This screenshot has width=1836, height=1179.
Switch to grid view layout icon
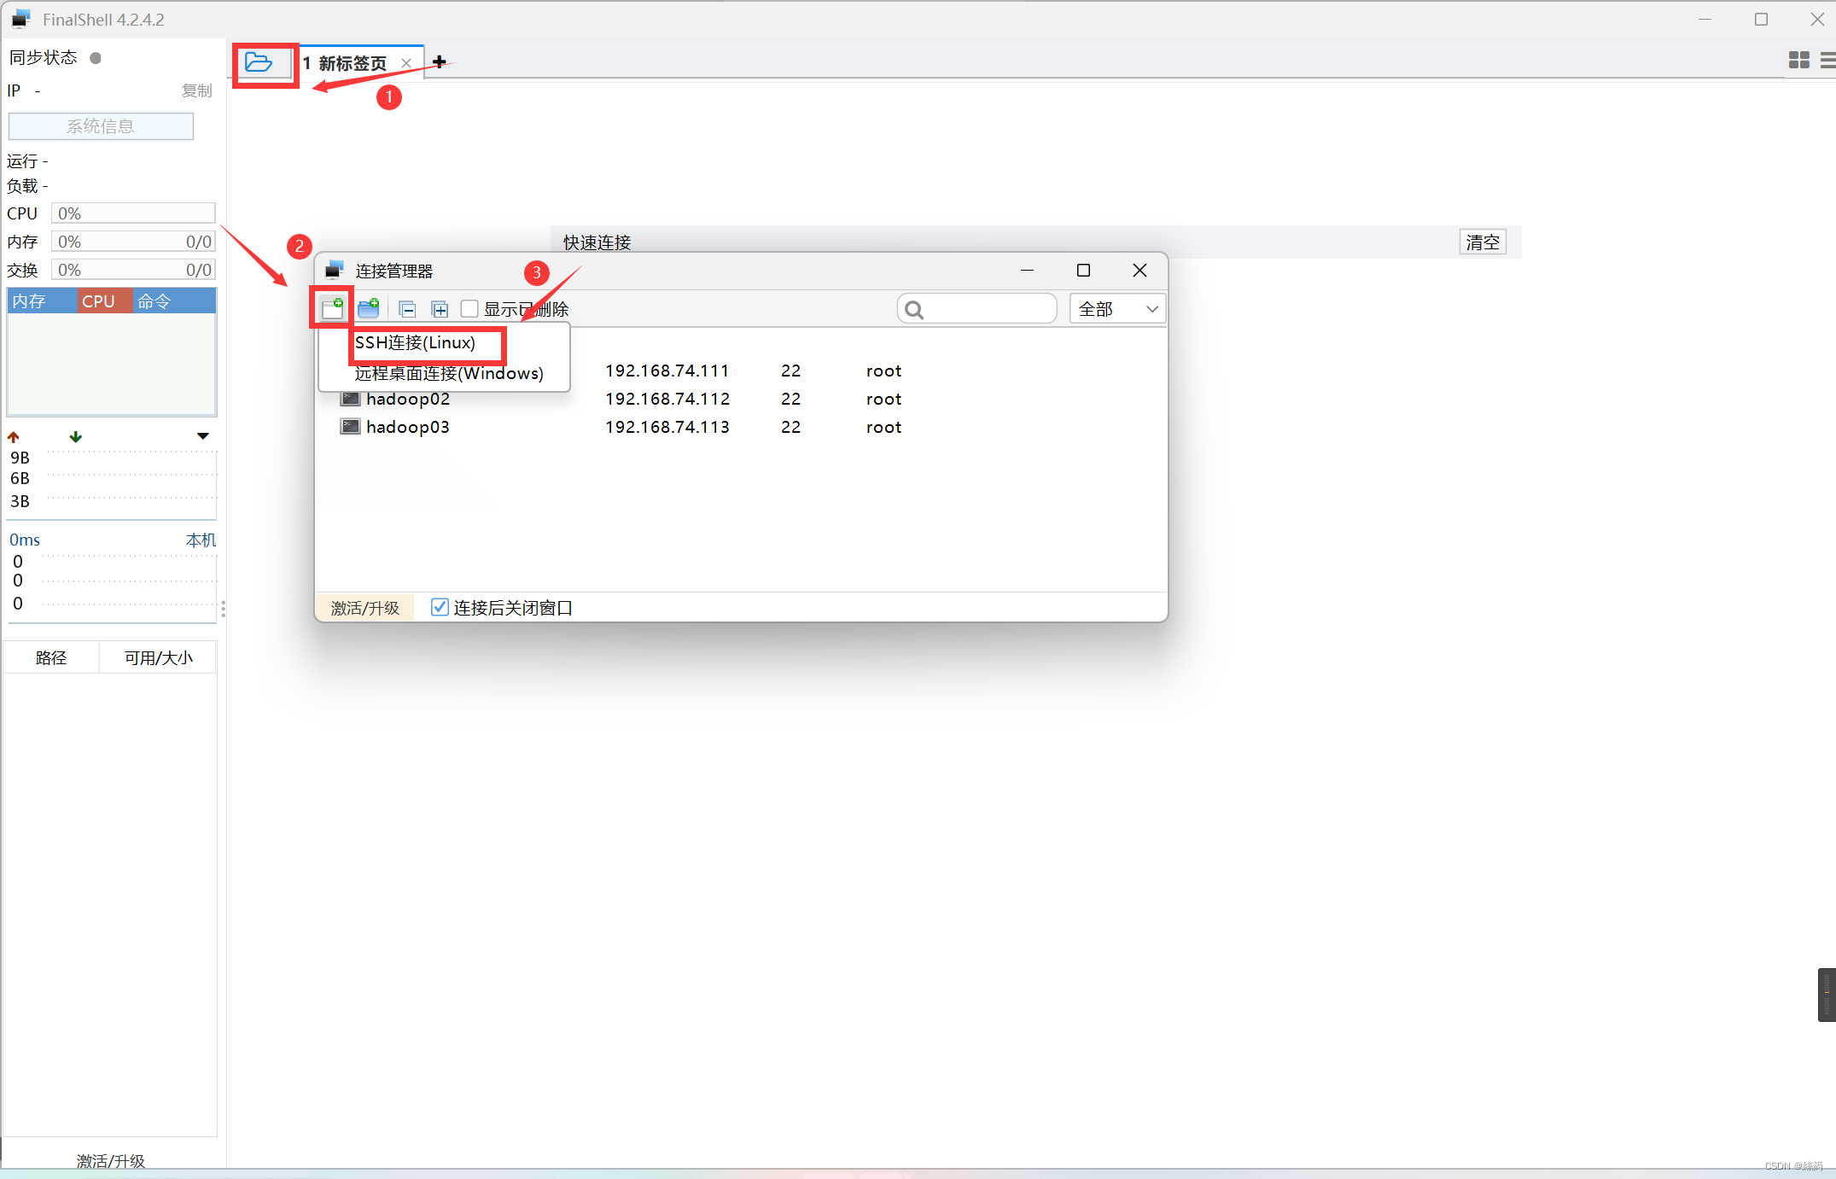click(x=1798, y=60)
